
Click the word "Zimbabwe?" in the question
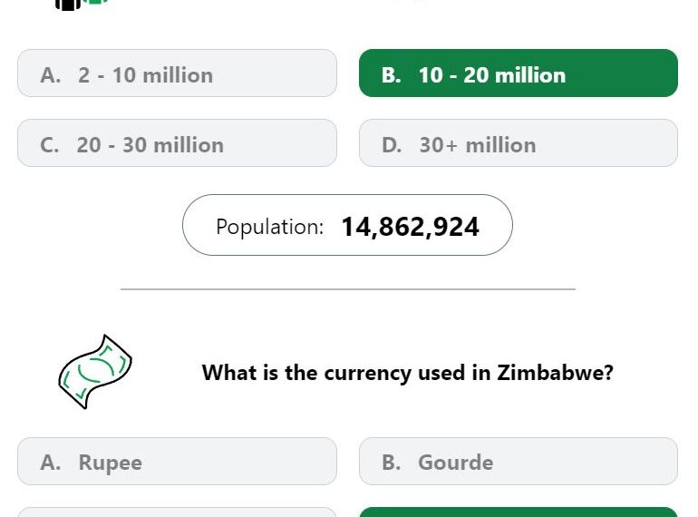coord(555,372)
